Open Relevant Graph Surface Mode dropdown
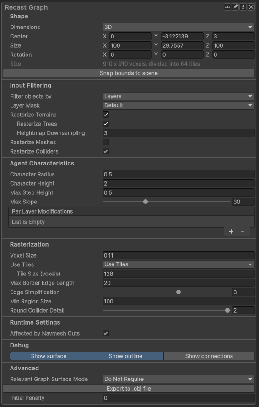This screenshot has height=407, width=259. click(x=178, y=379)
